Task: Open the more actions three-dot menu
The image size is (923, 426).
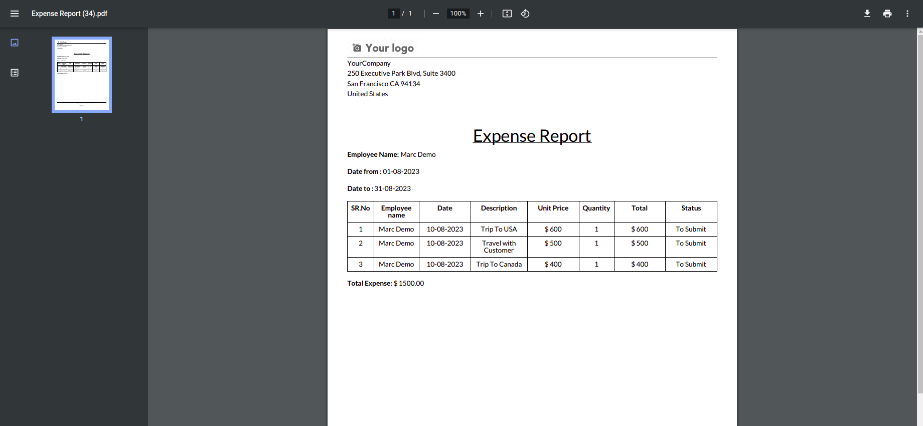Action: click(907, 14)
